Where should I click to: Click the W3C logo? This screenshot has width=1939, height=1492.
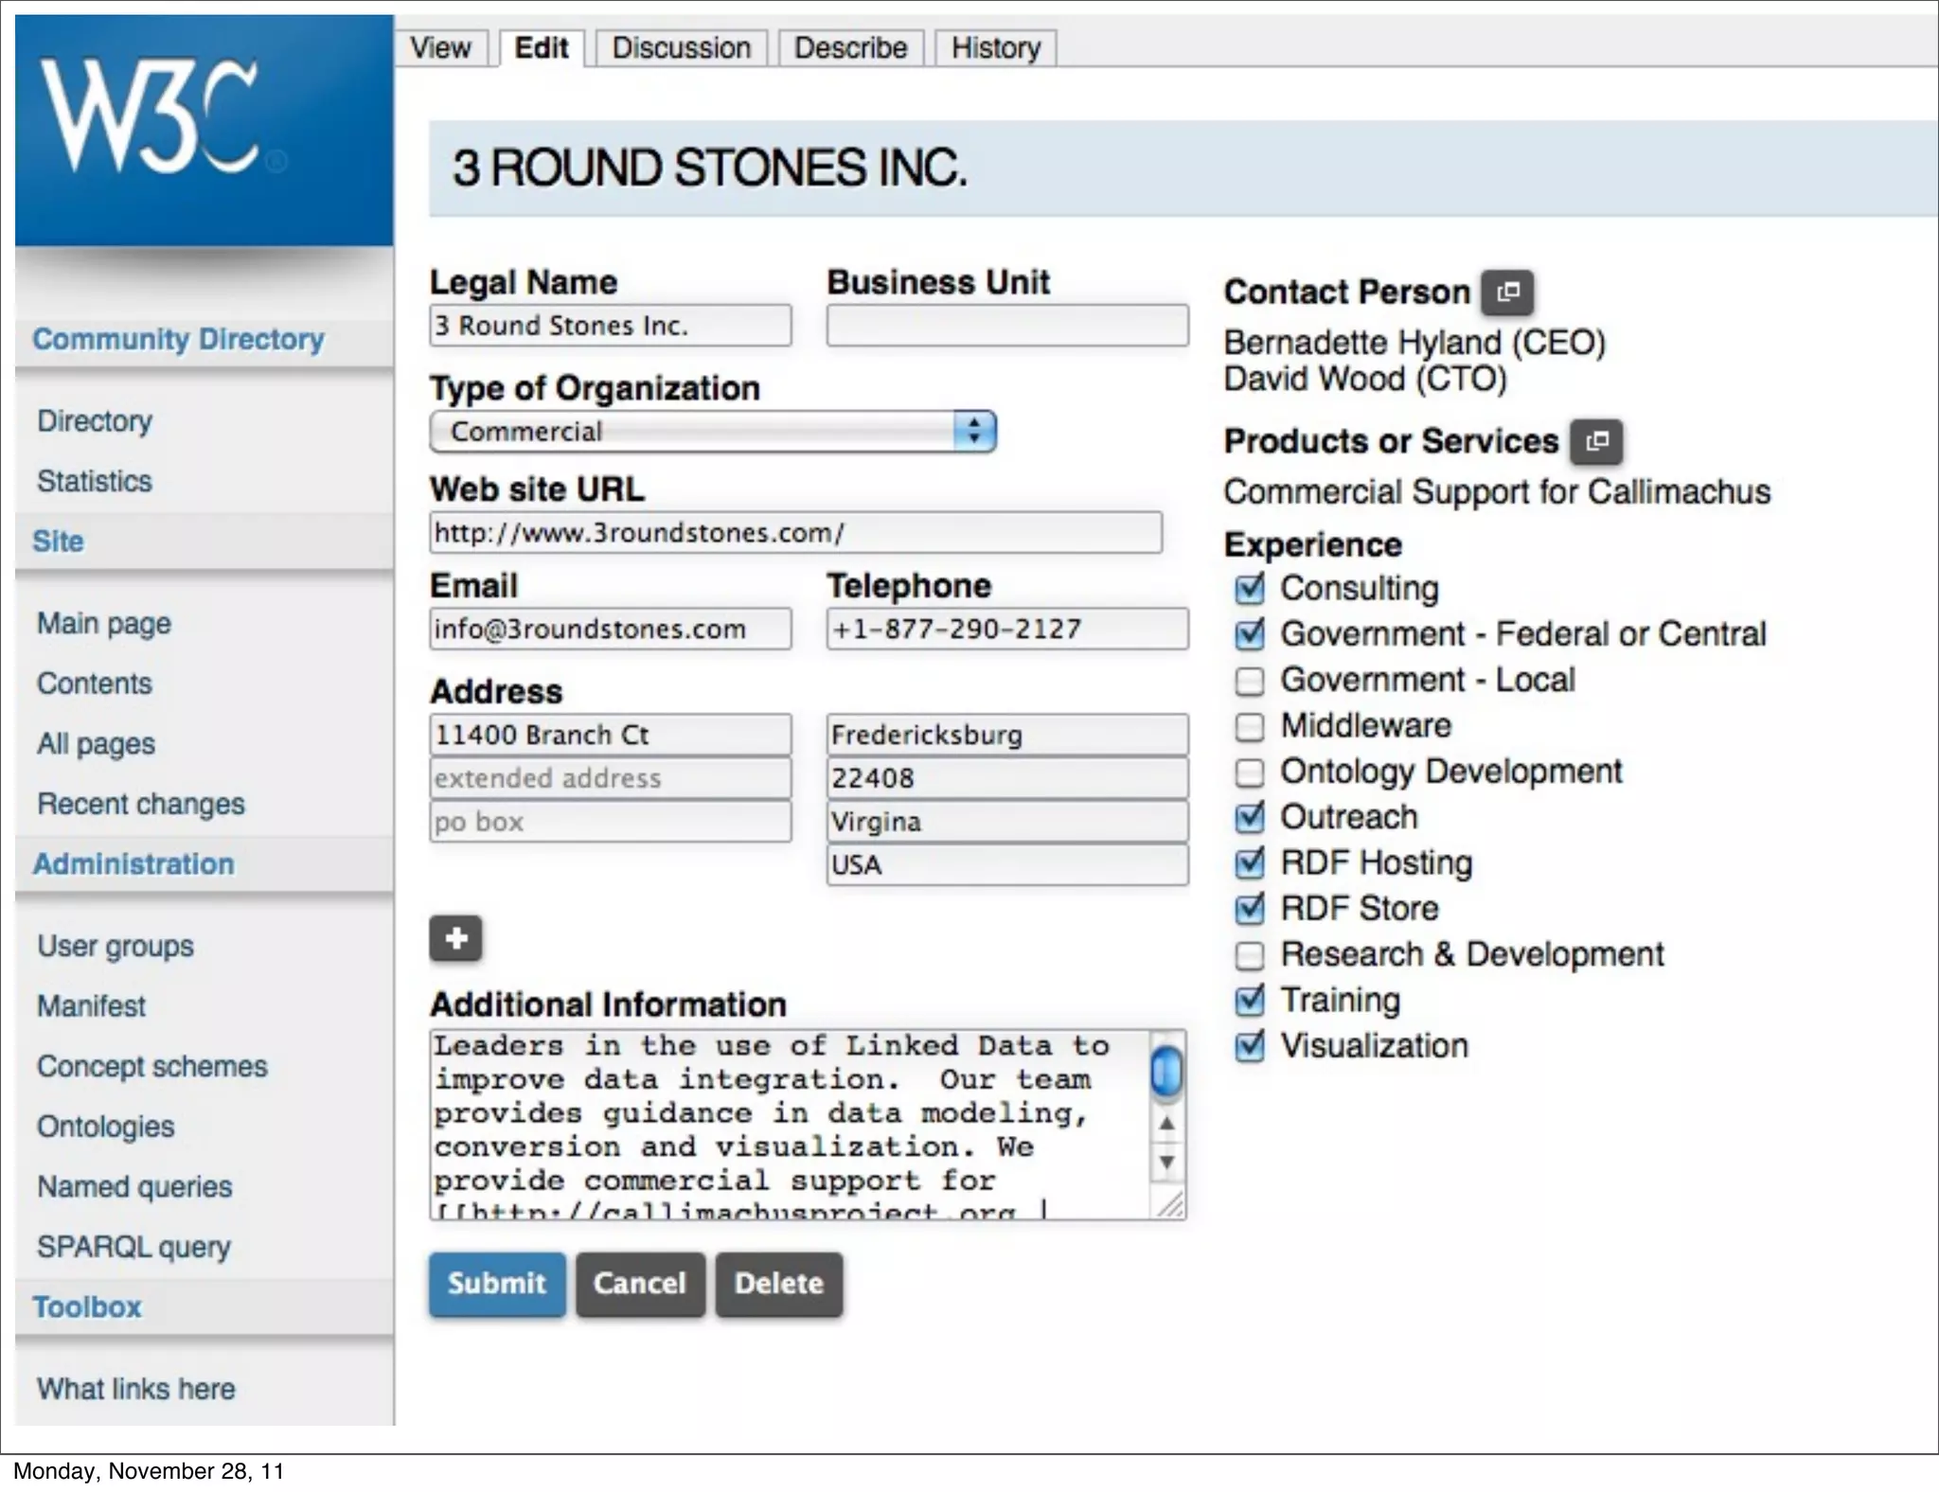151,118
